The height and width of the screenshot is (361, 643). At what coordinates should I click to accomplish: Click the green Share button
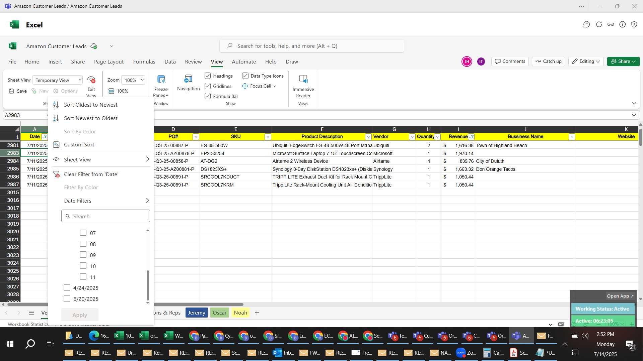623,62
